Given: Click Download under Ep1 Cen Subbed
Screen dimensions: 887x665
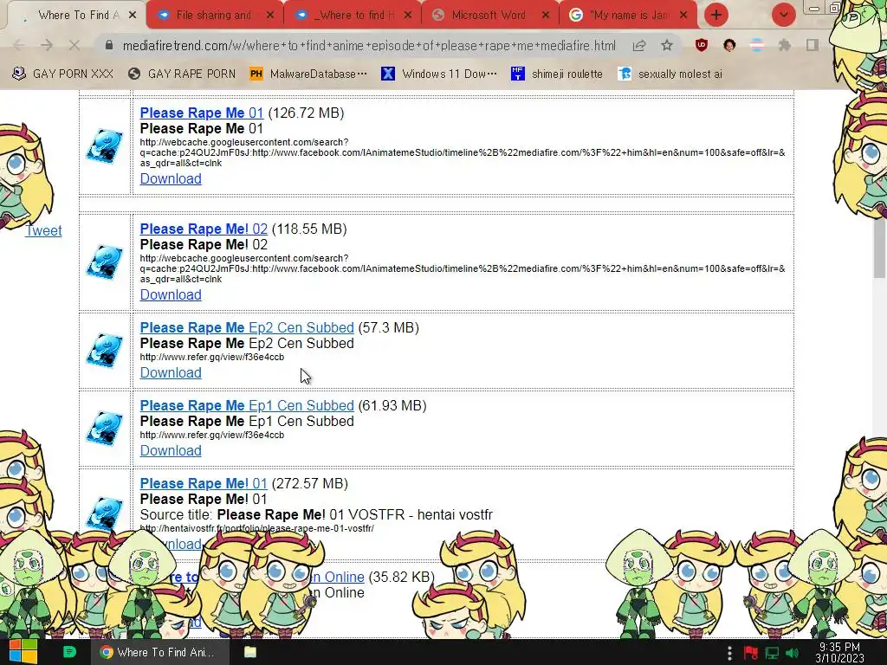Looking at the screenshot, I should click(171, 450).
